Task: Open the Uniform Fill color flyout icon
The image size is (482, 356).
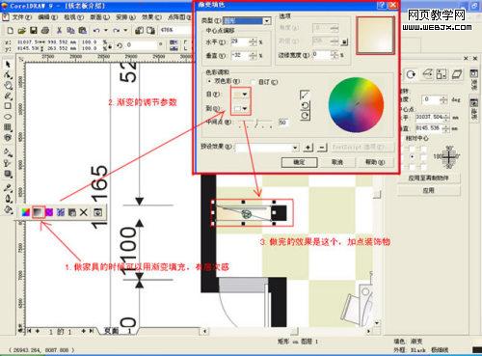Action: click(x=26, y=212)
